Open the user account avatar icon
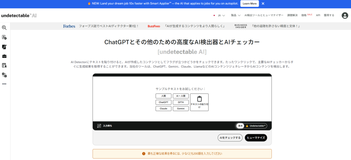This screenshot has width=351, height=160. point(345,15)
